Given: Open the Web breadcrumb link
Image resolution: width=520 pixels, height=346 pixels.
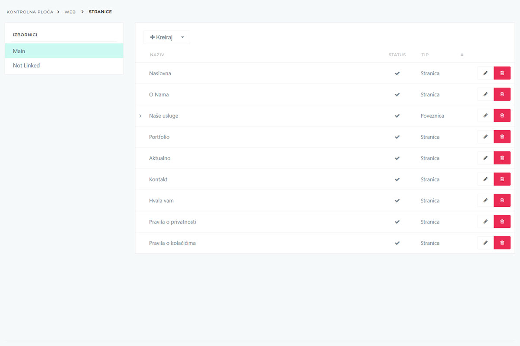Looking at the screenshot, I should click(70, 12).
